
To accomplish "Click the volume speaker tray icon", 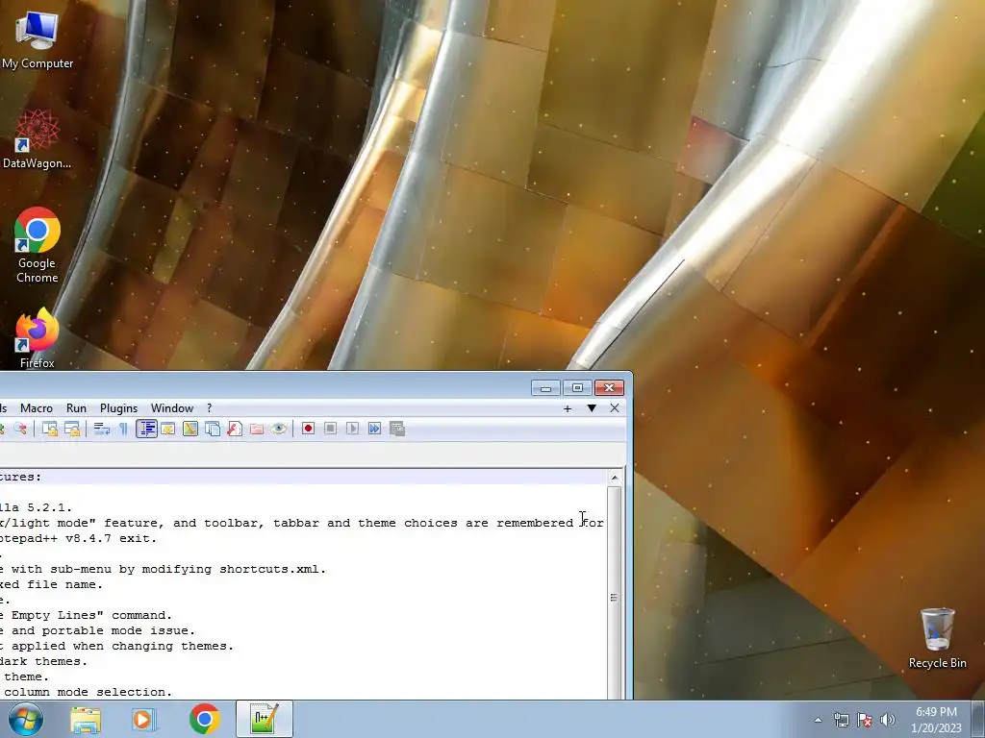I will [x=888, y=720].
